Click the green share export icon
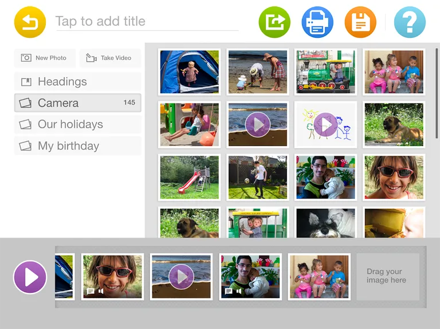Image resolution: width=440 pixels, height=329 pixels. (274, 22)
